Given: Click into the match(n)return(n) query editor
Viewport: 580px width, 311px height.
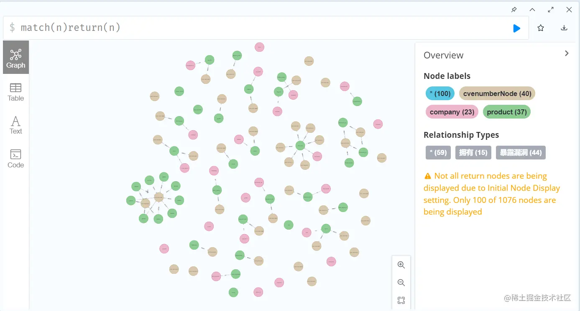Looking at the screenshot, I should coord(266,28).
